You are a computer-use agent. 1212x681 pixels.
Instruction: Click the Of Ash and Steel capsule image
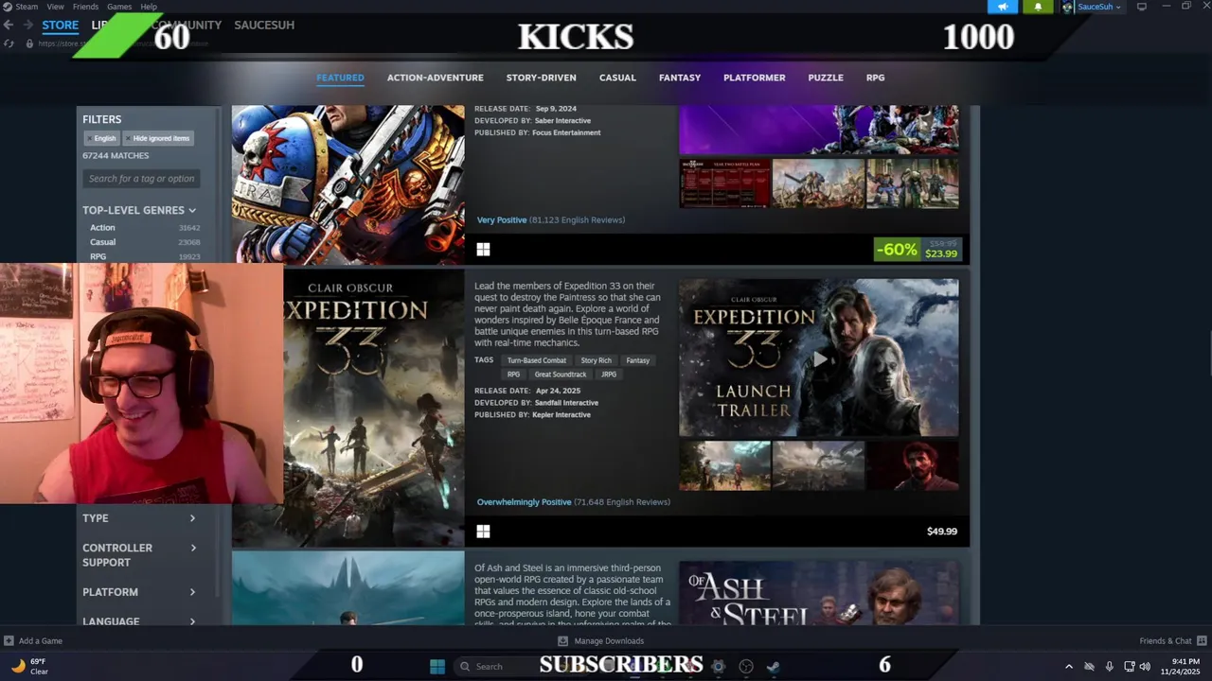348,588
